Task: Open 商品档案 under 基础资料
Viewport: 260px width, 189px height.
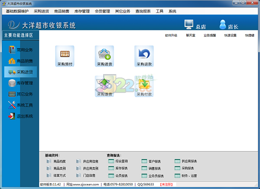Action: coord(56,161)
